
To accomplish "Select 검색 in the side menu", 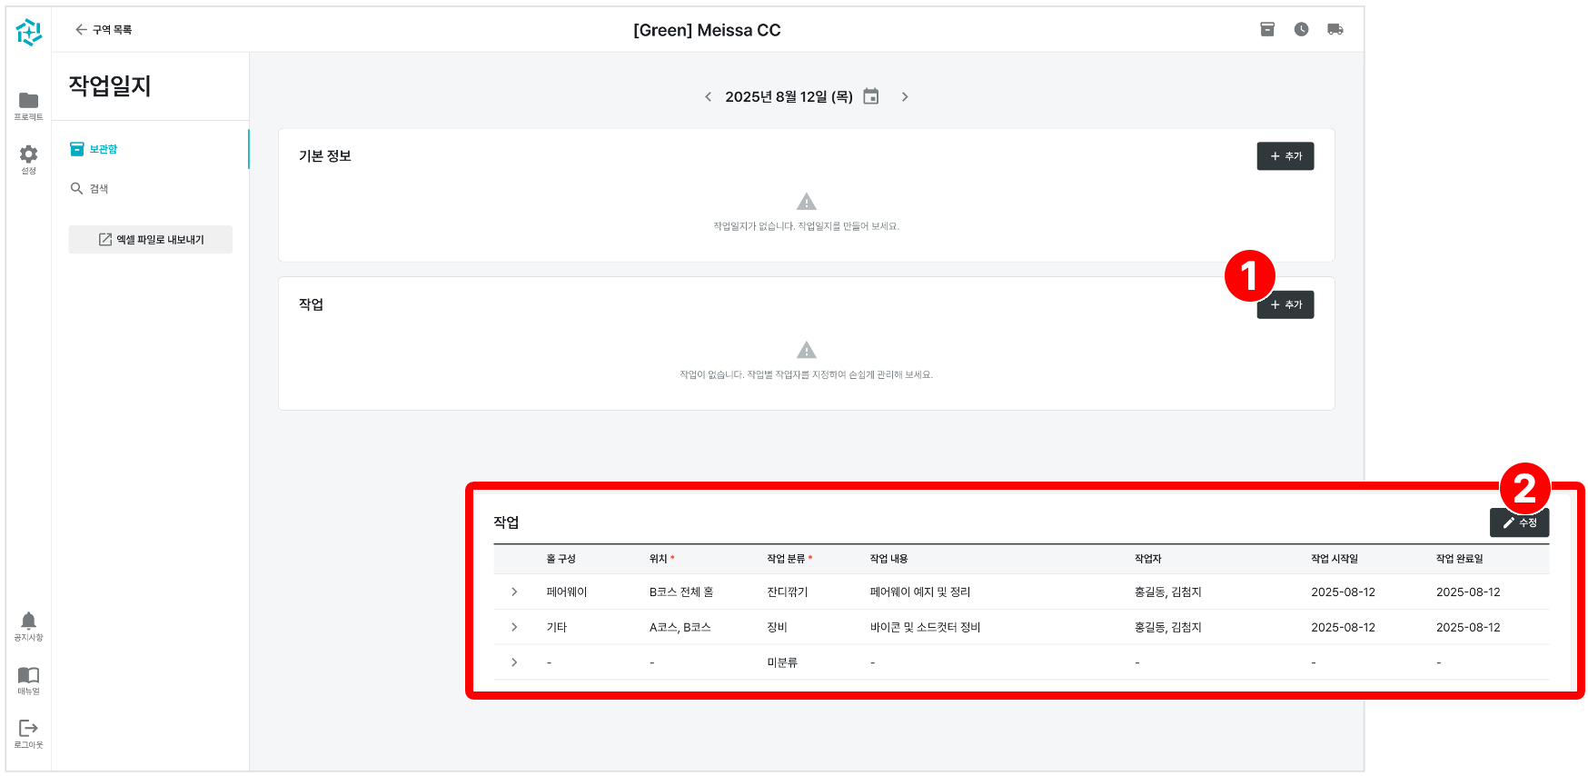I will 98,189.
